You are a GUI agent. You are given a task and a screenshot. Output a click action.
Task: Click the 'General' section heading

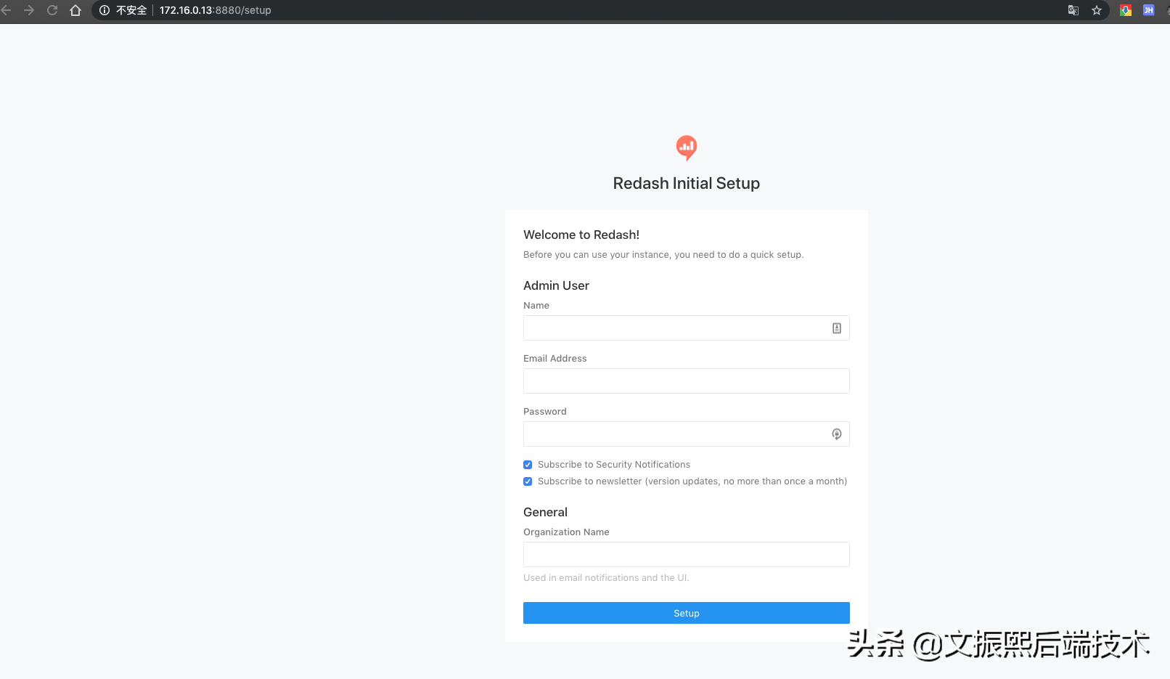click(x=545, y=512)
